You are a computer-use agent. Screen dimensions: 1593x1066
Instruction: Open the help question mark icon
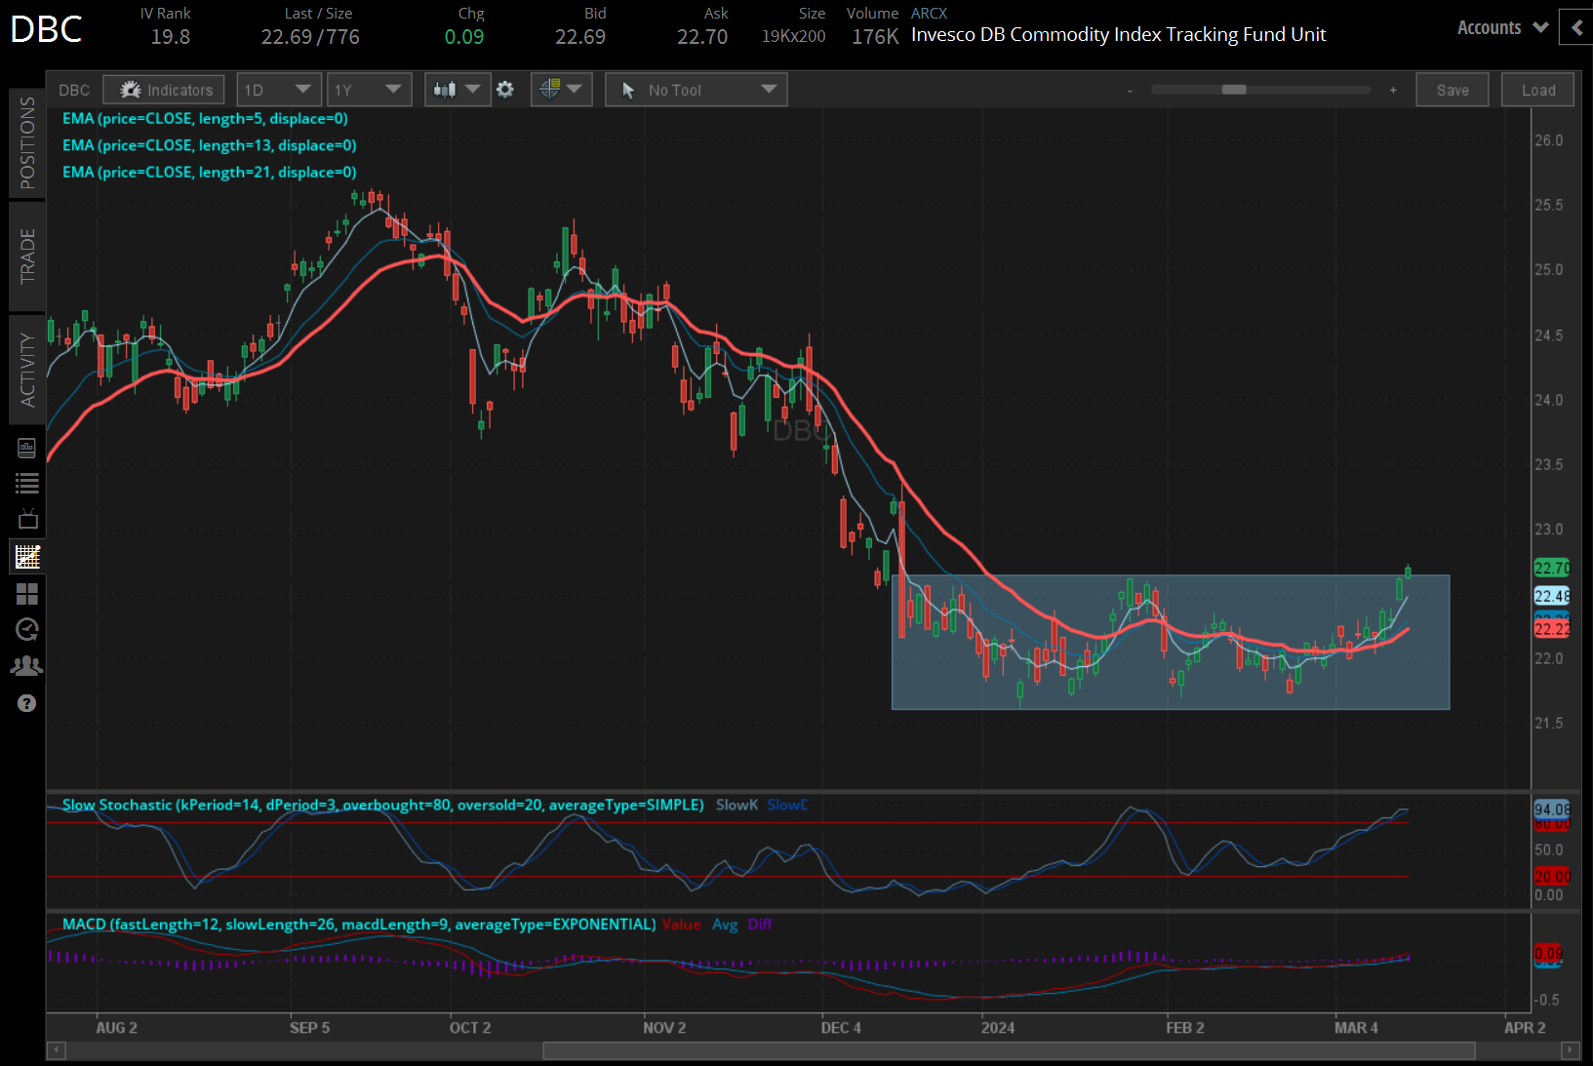click(26, 702)
